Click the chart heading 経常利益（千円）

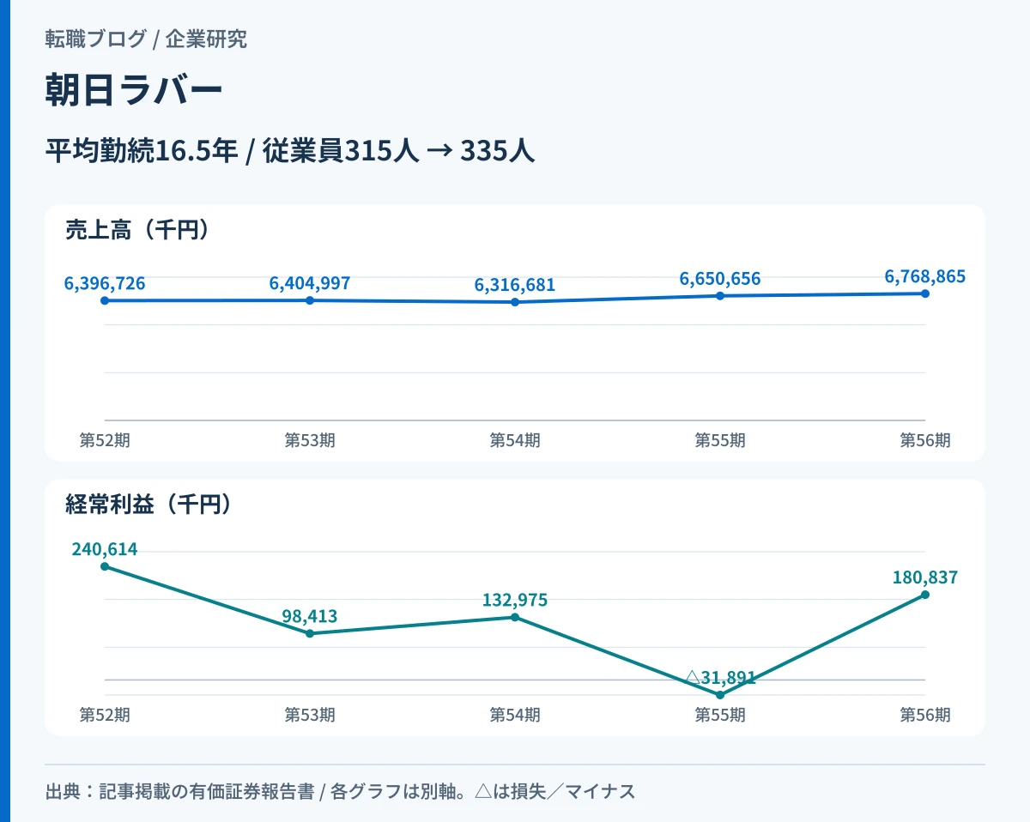pos(148,505)
